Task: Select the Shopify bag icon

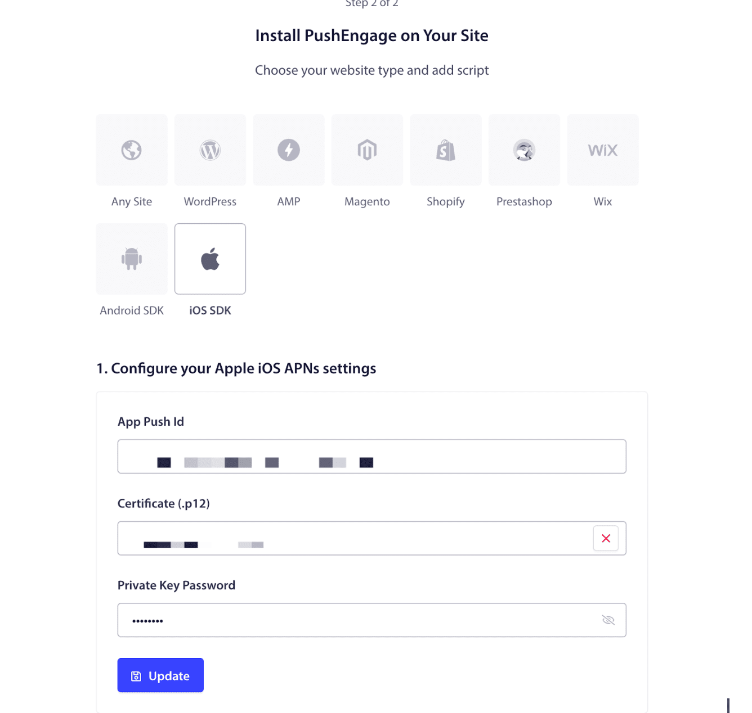Action: click(x=446, y=150)
